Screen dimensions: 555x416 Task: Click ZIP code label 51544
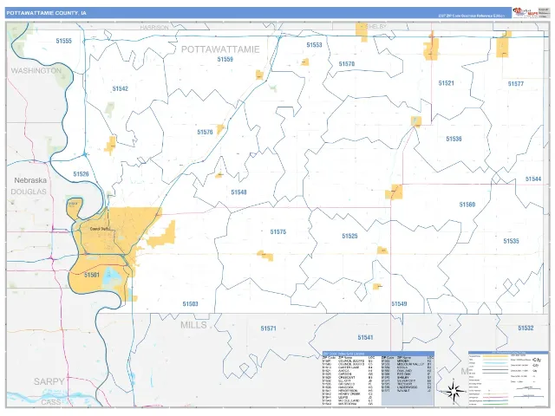click(533, 179)
